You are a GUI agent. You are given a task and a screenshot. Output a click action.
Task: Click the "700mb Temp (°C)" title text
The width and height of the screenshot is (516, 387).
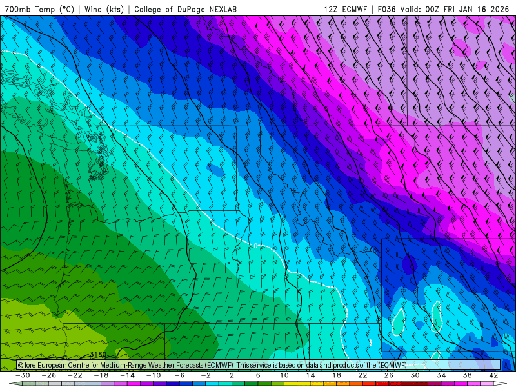[39, 9]
